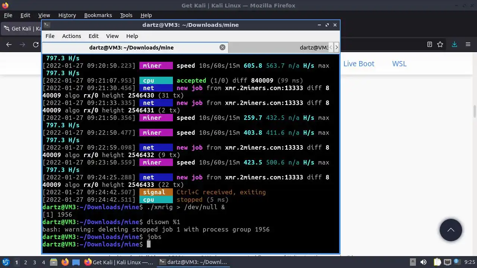
Task: Click the terminal command prompt cursor
Action: [x=148, y=244]
